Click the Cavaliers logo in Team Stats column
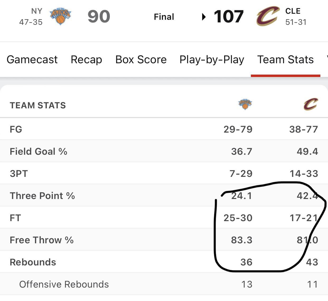Image resolution: width=328 pixels, height=301 pixels. pos(311,104)
